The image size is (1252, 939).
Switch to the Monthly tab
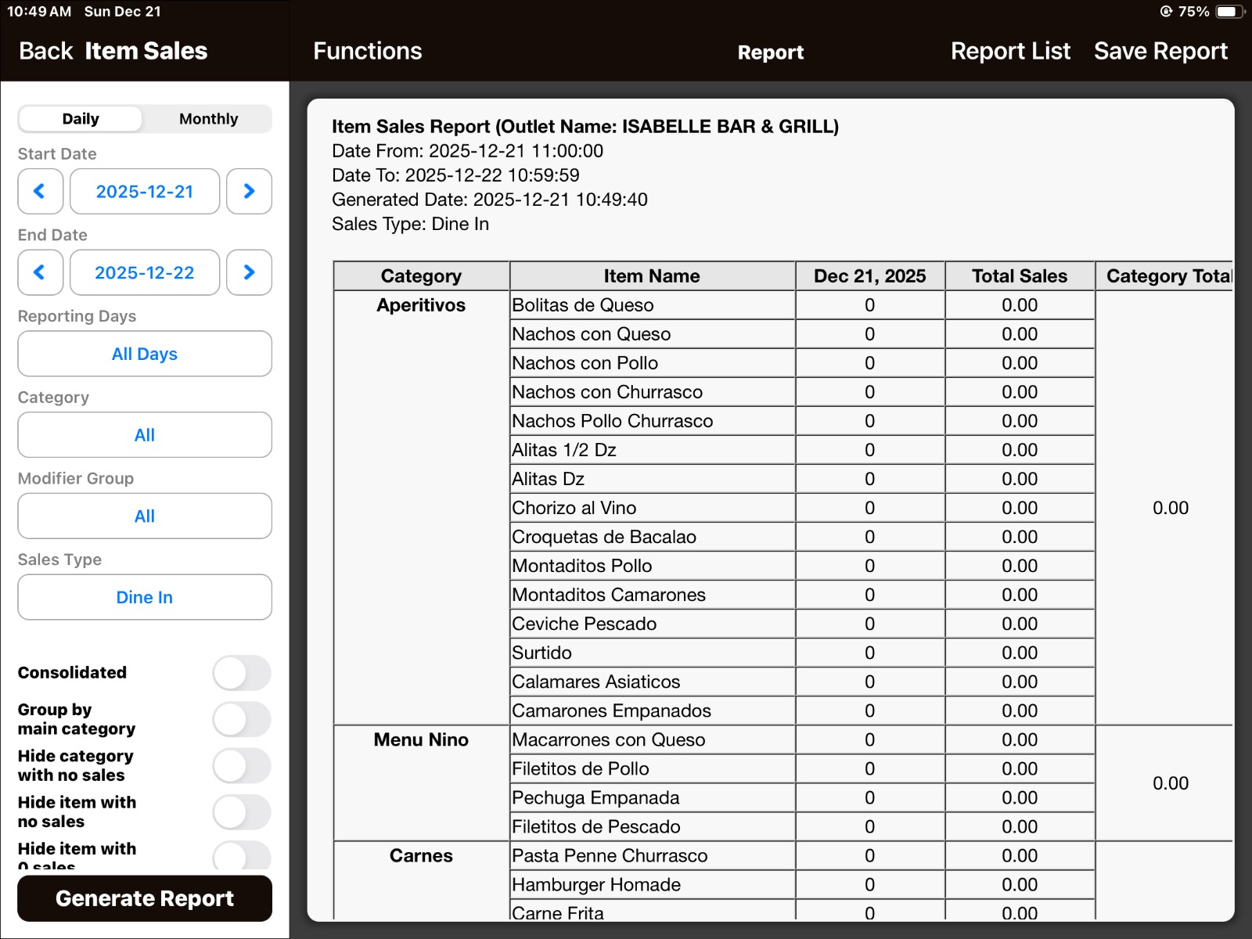(208, 119)
